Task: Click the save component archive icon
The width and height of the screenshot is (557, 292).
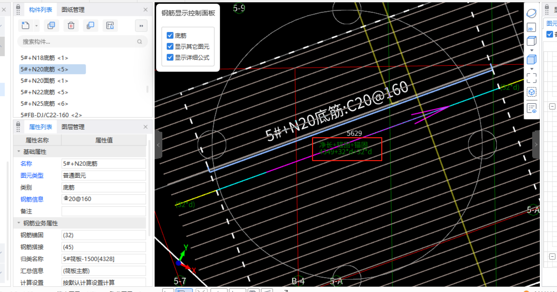Action: (110, 26)
